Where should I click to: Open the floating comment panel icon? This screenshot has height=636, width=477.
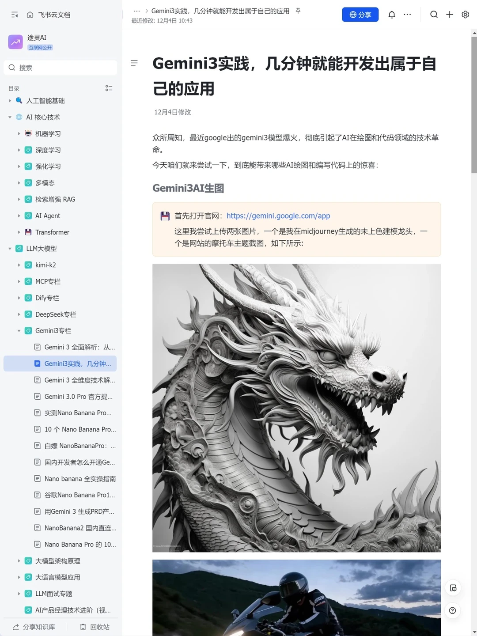coord(453,588)
